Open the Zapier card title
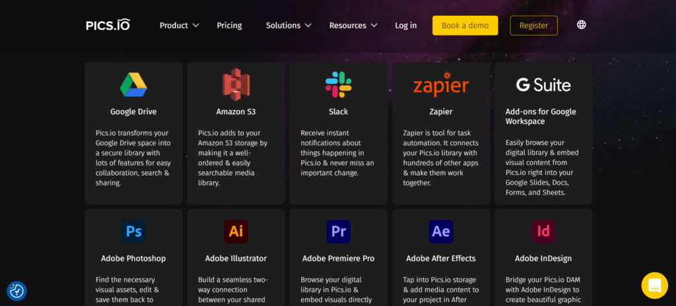The width and height of the screenshot is (676, 306). (440, 111)
